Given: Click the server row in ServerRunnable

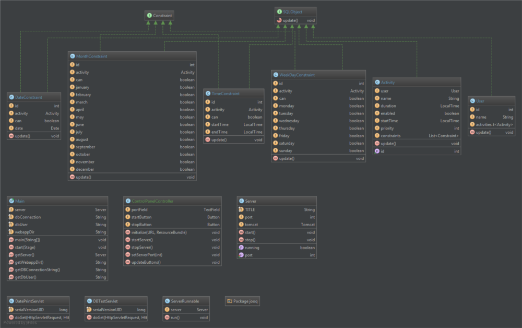Looking at the screenshot, I should coord(186,310).
